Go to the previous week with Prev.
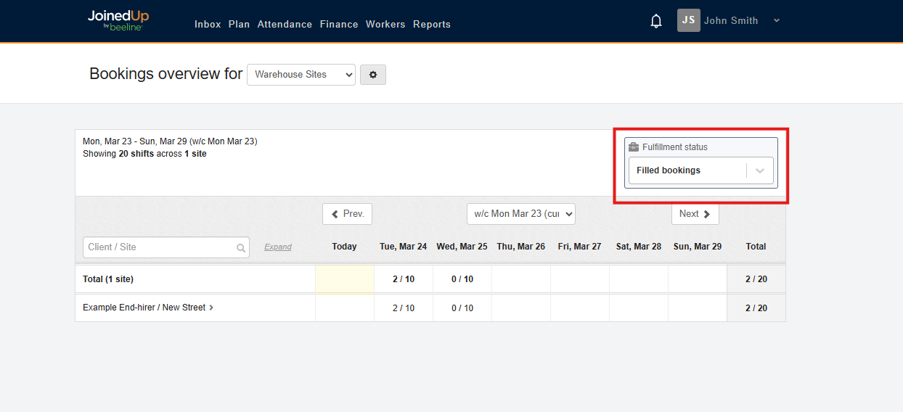This screenshot has width=903, height=412. click(347, 214)
